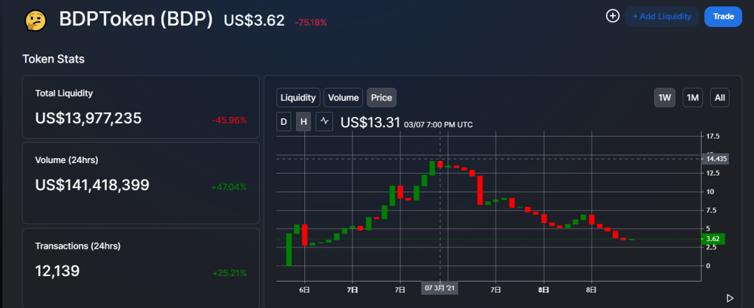Click the blue Trade button
Screen dimensions: 754x308
tap(723, 17)
